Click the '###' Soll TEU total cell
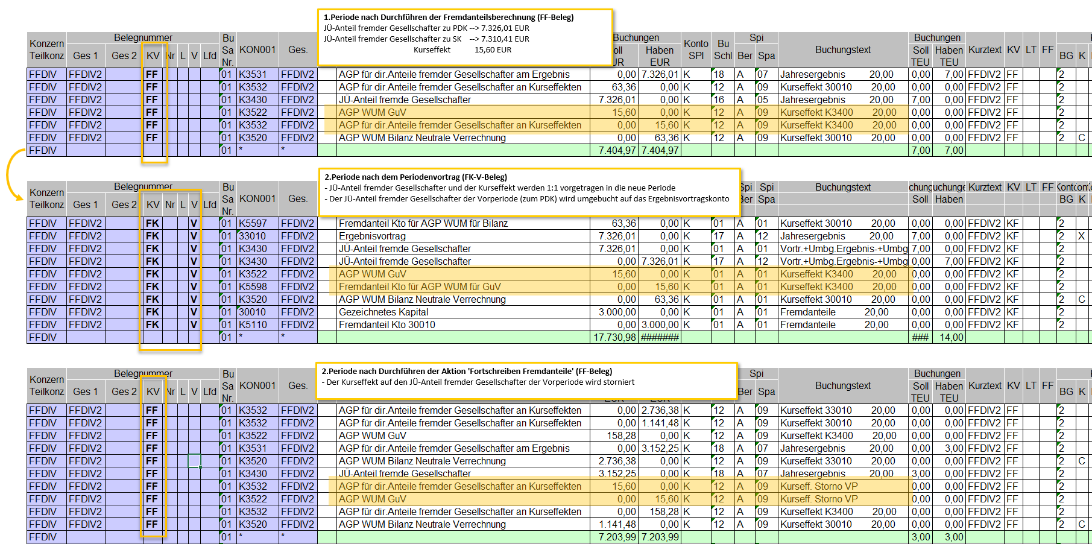 coord(920,337)
